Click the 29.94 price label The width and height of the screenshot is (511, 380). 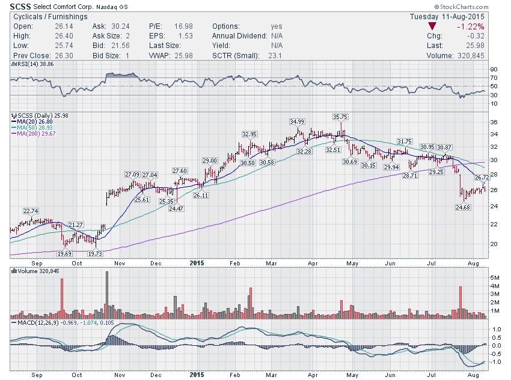click(391, 167)
